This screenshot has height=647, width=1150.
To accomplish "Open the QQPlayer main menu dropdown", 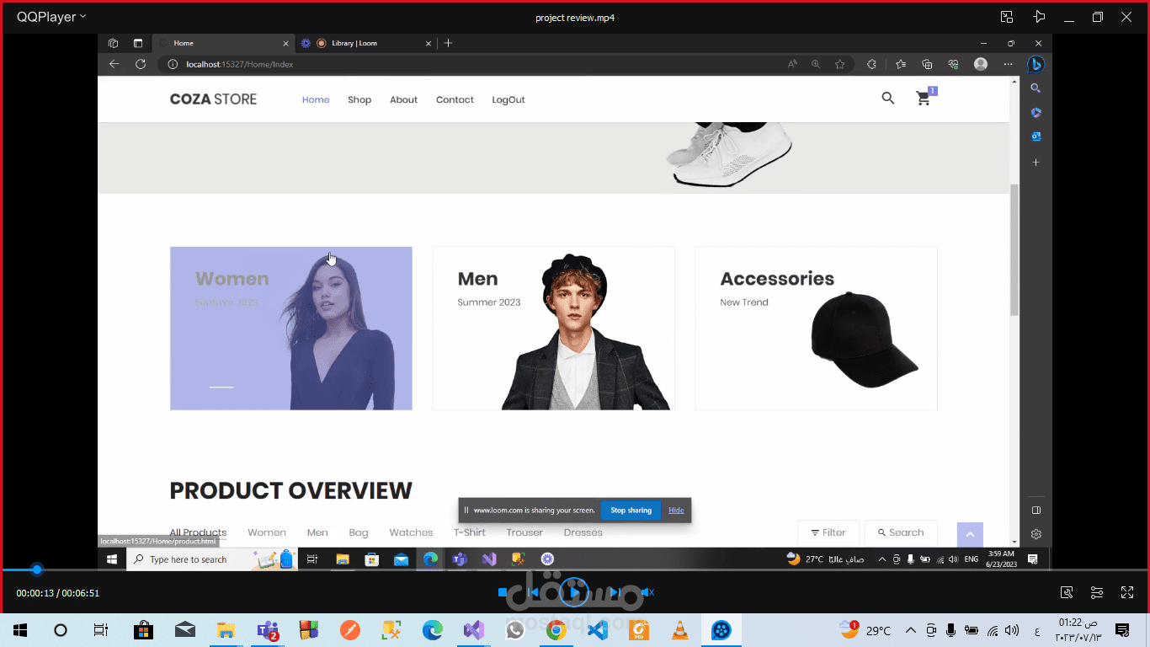I will pos(51,17).
